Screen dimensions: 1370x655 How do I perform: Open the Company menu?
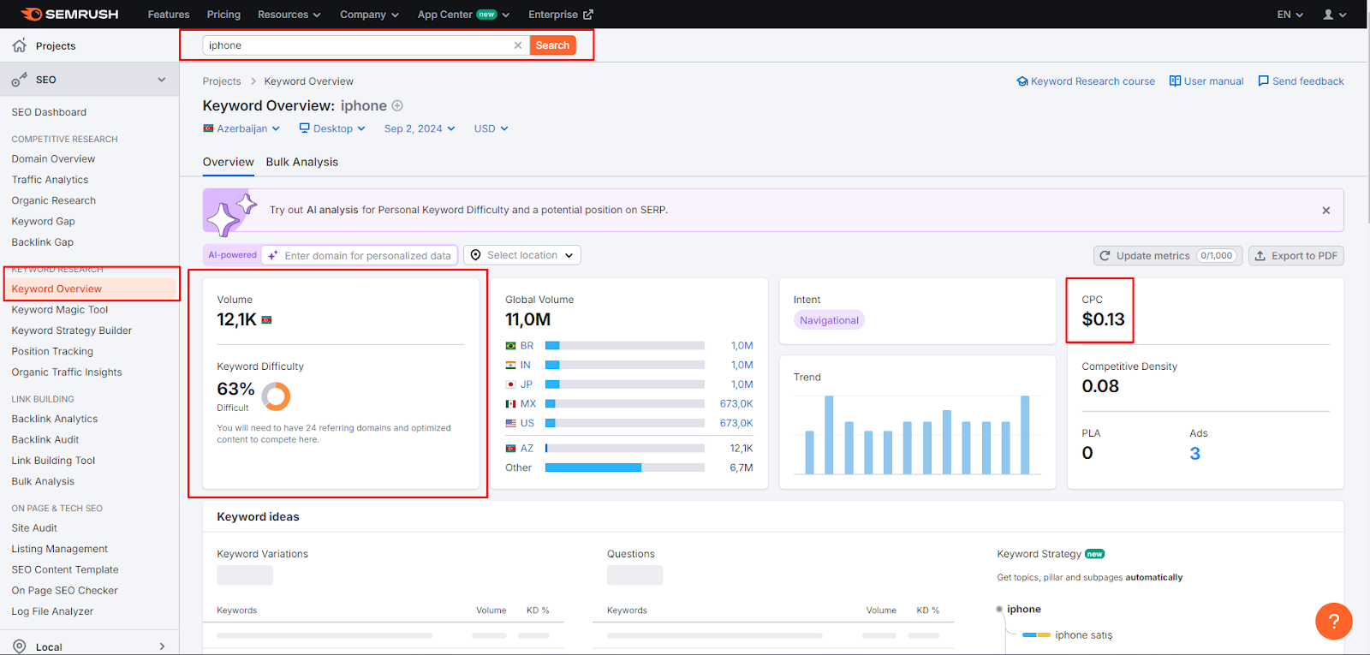(369, 15)
